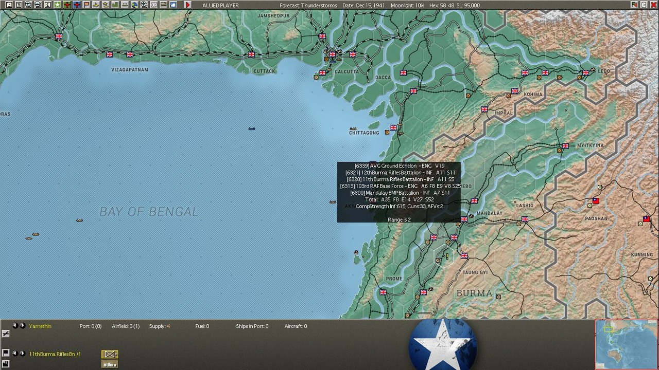Click the crossed tools icon under base arrows
The height and width of the screenshot is (370, 659).
(x=6, y=334)
